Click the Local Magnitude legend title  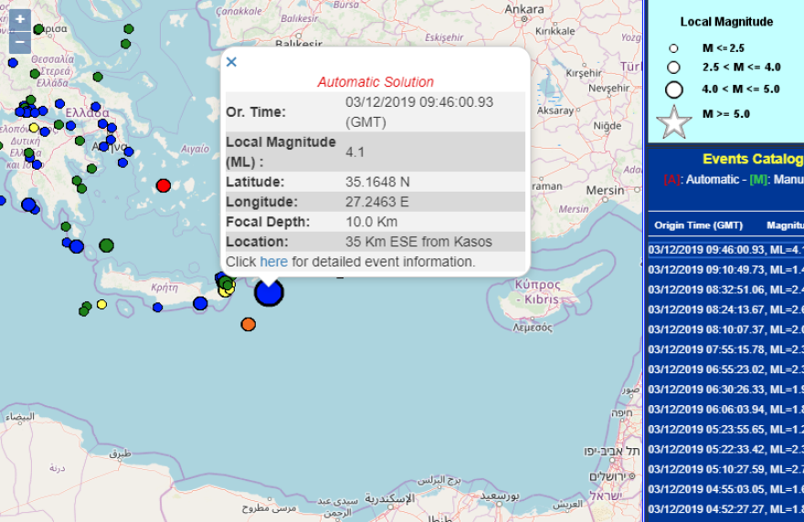pos(726,22)
